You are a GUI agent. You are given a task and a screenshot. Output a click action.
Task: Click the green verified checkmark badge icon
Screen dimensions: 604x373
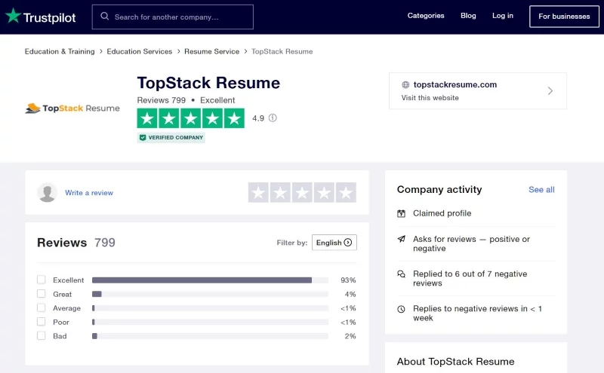[x=143, y=138]
